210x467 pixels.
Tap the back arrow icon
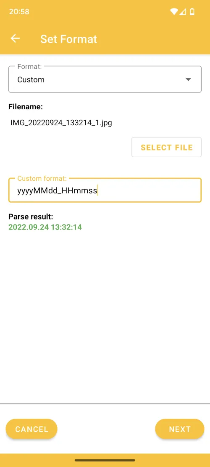coord(15,38)
